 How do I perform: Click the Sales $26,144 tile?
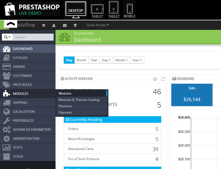pyautogui.click(x=192, y=95)
